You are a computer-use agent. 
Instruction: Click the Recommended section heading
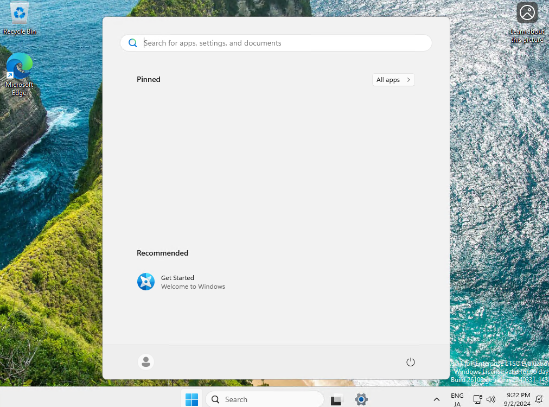pyautogui.click(x=162, y=253)
